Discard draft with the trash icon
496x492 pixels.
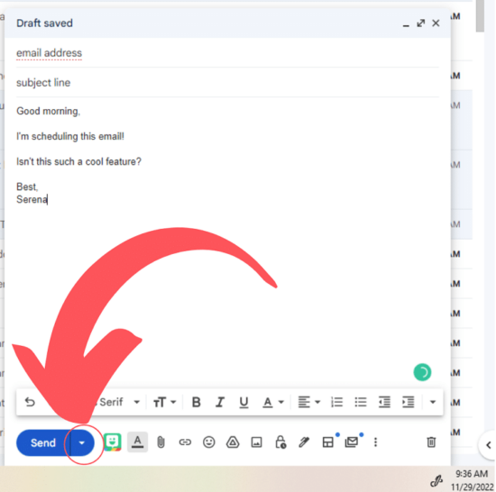(x=431, y=442)
